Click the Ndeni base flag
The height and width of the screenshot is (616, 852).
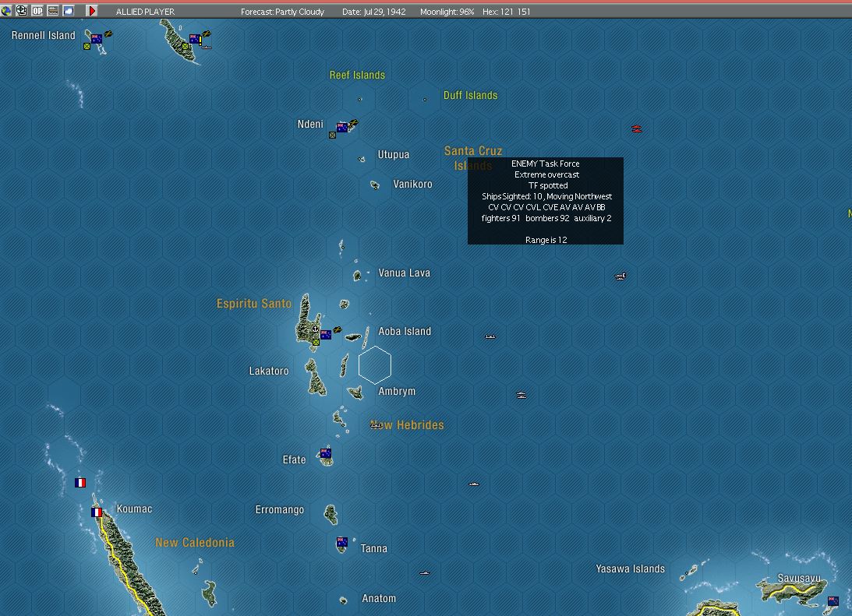[341, 128]
